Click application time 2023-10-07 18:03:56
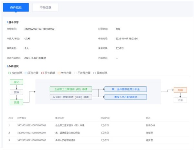 click(126, 38)
